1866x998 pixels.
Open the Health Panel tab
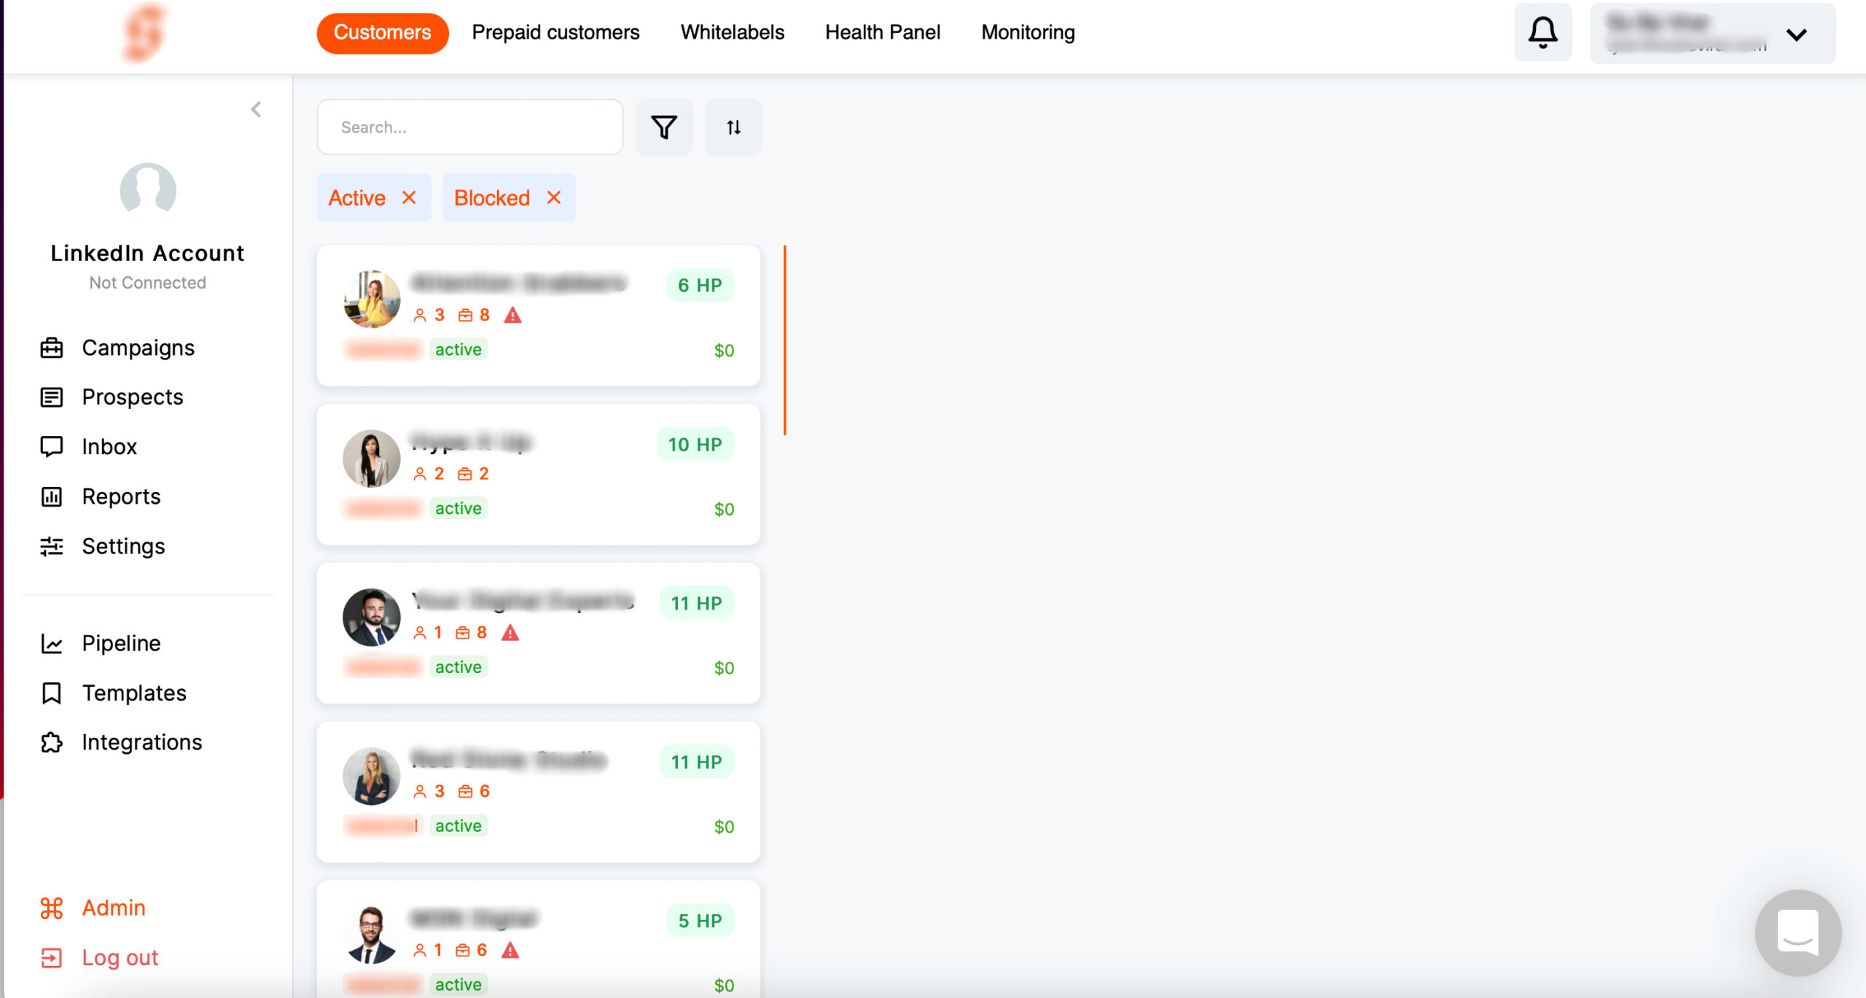pos(882,33)
